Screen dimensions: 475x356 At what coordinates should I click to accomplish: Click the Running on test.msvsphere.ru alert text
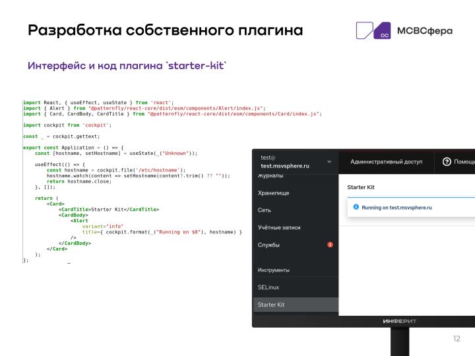397,208
